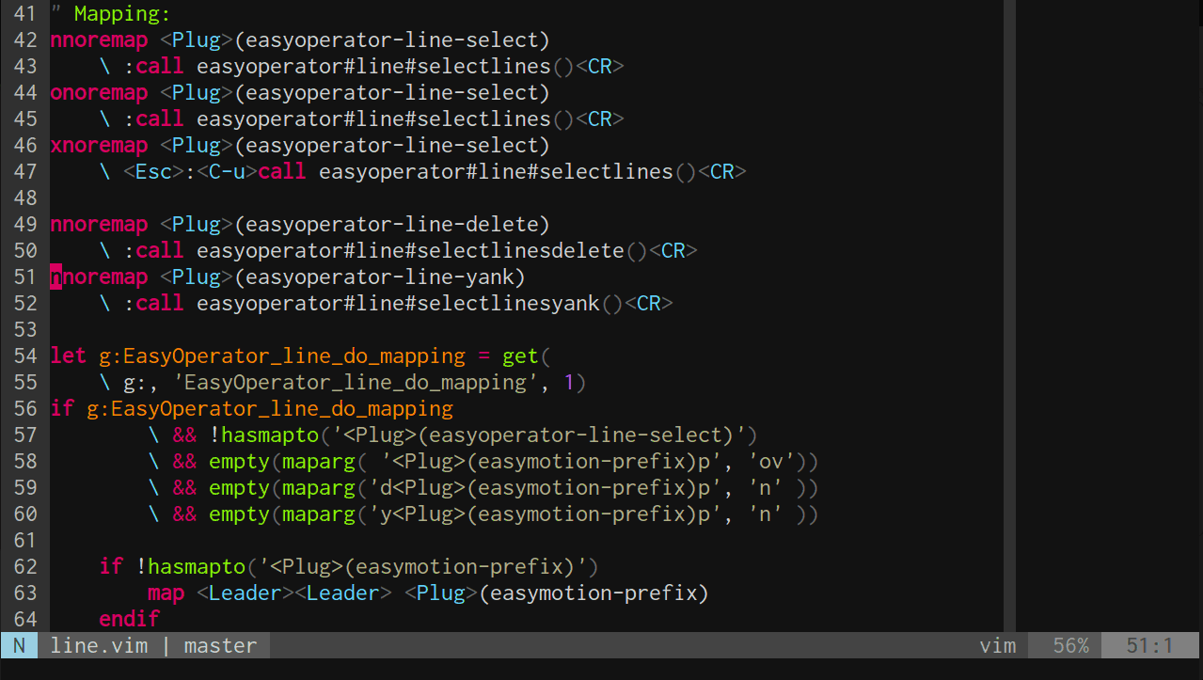Click 'xnoremap' keyword on line 46
The width and height of the screenshot is (1203, 680).
pos(99,146)
